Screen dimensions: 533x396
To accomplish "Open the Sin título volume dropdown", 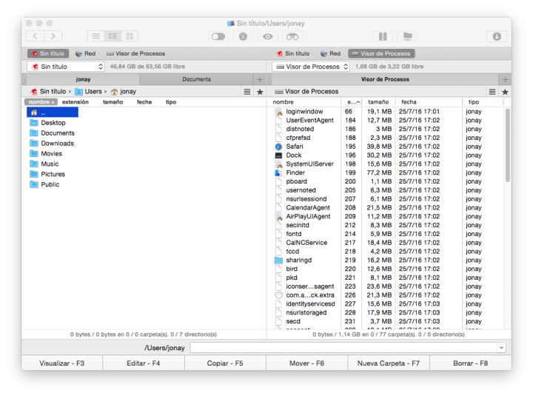I will click(x=66, y=67).
